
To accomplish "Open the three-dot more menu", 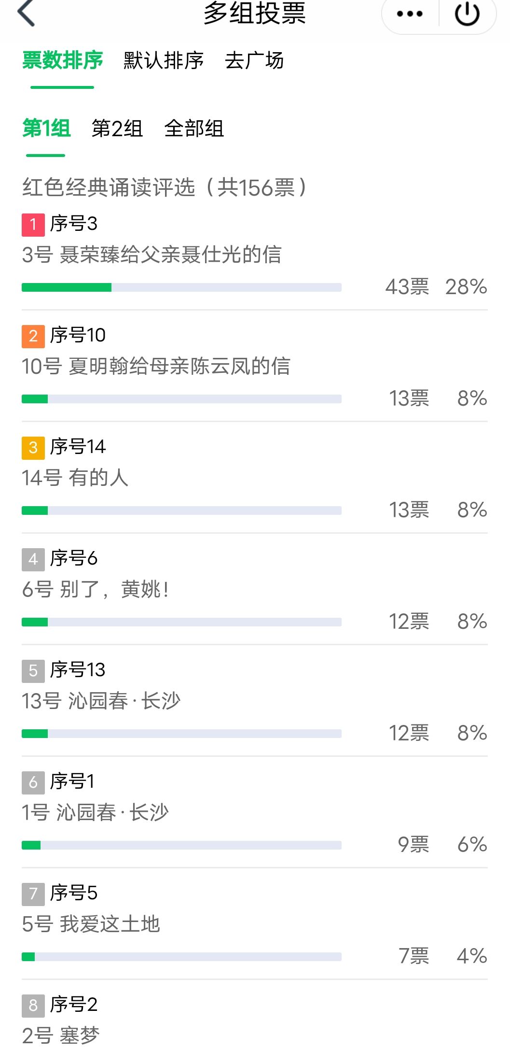I will point(410,14).
